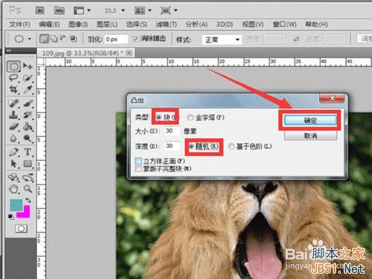372x279 pixels.
Task: Select the Clone Stamp tool
Action: pos(13,115)
